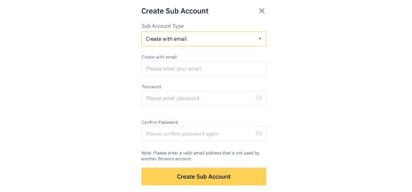
Task: Click the 'Sub Account Type' label
Action: [x=162, y=26]
